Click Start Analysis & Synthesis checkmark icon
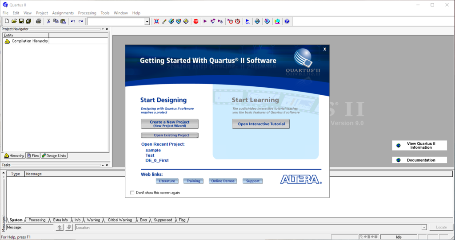The width and height of the screenshot is (455, 240). (213, 21)
